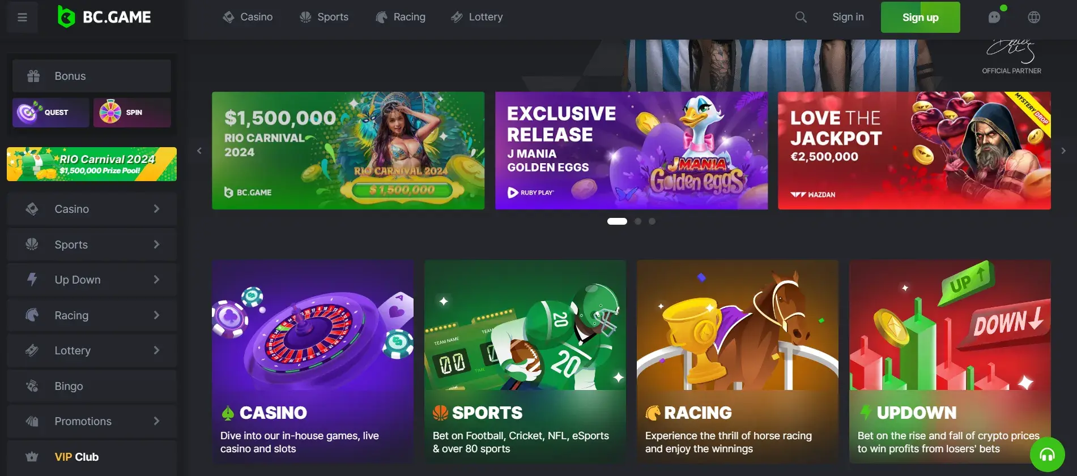Select the first carousel indicator
1077x476 pixels.
617,221
